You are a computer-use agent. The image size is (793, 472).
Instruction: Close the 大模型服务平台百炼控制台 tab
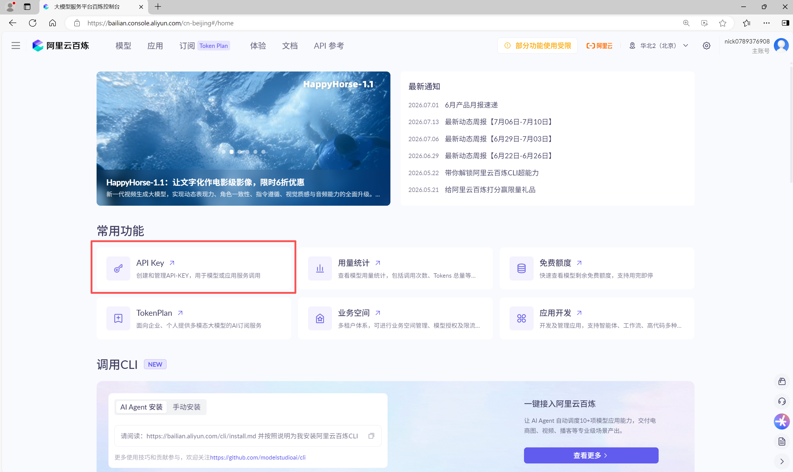coord(141,7)
